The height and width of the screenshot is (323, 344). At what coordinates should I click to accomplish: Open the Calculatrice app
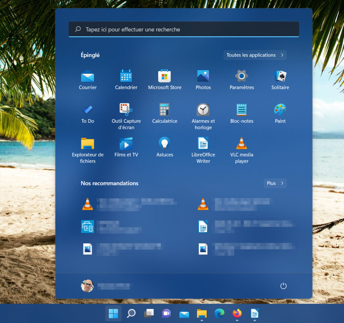click(165, 113)
